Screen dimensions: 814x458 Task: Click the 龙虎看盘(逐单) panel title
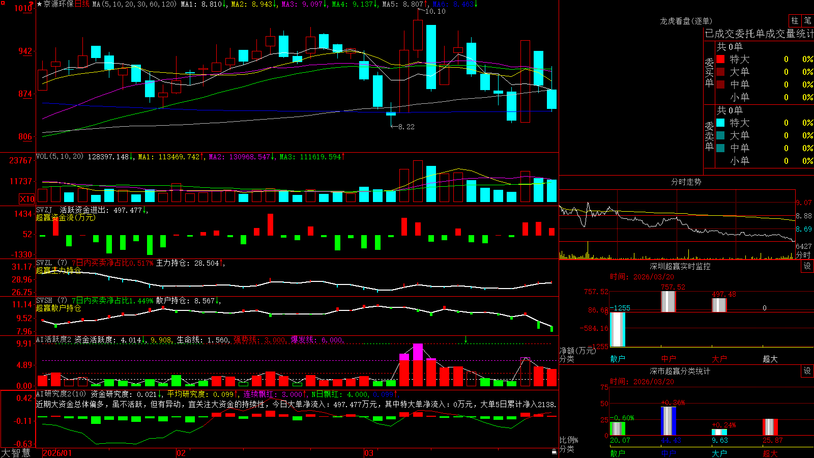(x=686, y=21)
